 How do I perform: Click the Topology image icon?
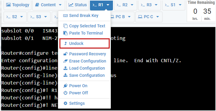[x=8, y=5]
